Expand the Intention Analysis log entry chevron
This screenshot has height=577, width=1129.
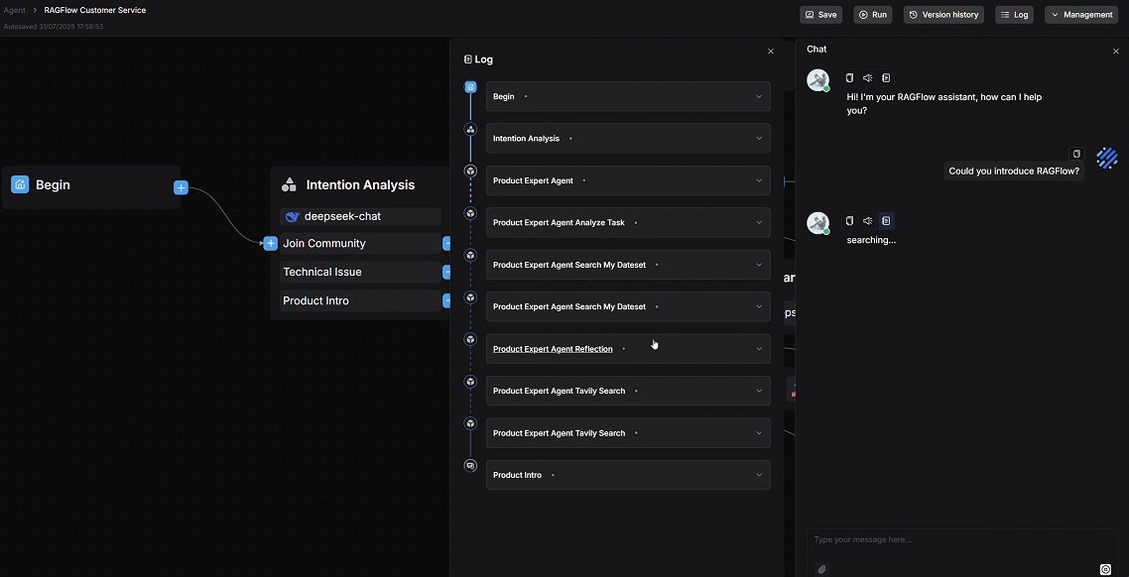[758, 138]
